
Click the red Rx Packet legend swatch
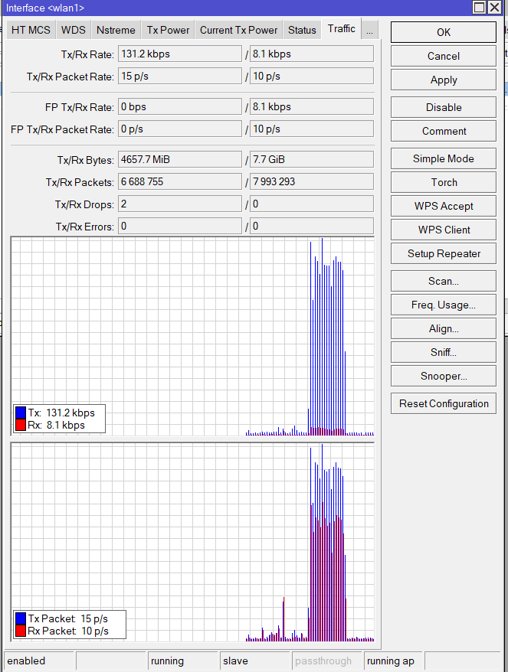(21, 631)
